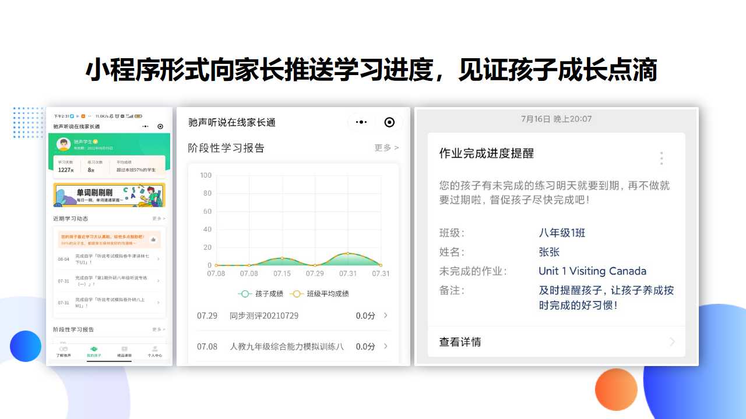Click the 7月16日 晚上20:07 timestamp
This screenshot has width=746, height=419.
click(x=557, y=119)
